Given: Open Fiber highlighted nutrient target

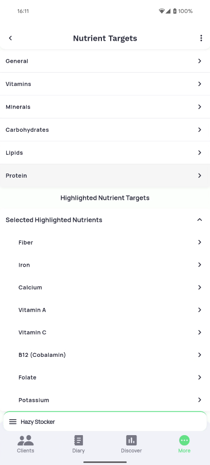Looking at the screenshot, I should coord(105,243).
